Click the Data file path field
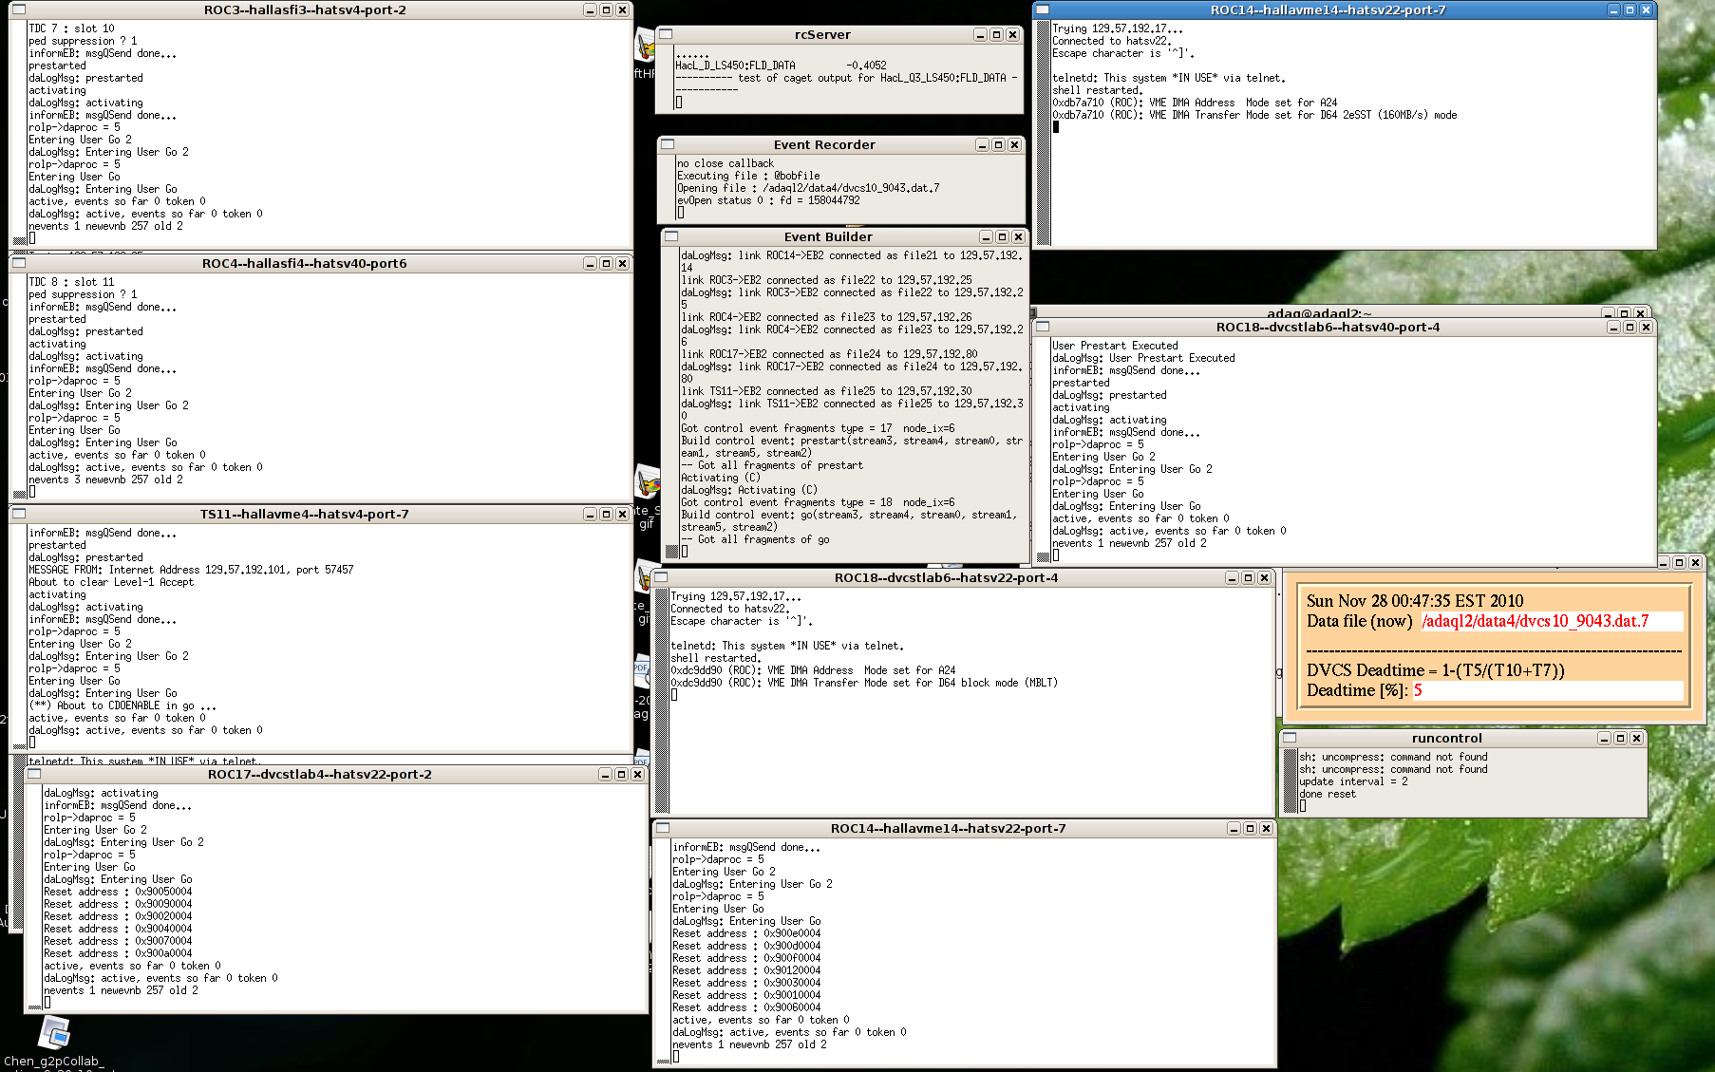The width and height of the screenshot is (1715, 1072). pos(1551,621)
